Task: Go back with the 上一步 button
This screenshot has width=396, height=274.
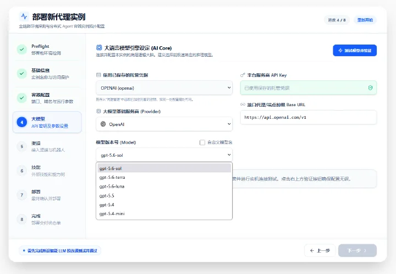Action: click(320, 250)
